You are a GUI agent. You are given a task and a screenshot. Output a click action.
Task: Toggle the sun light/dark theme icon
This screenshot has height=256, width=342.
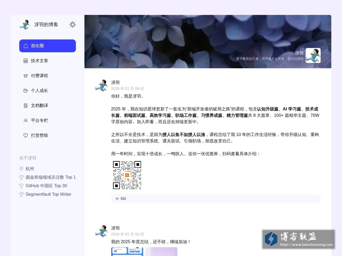coord(73,24)
